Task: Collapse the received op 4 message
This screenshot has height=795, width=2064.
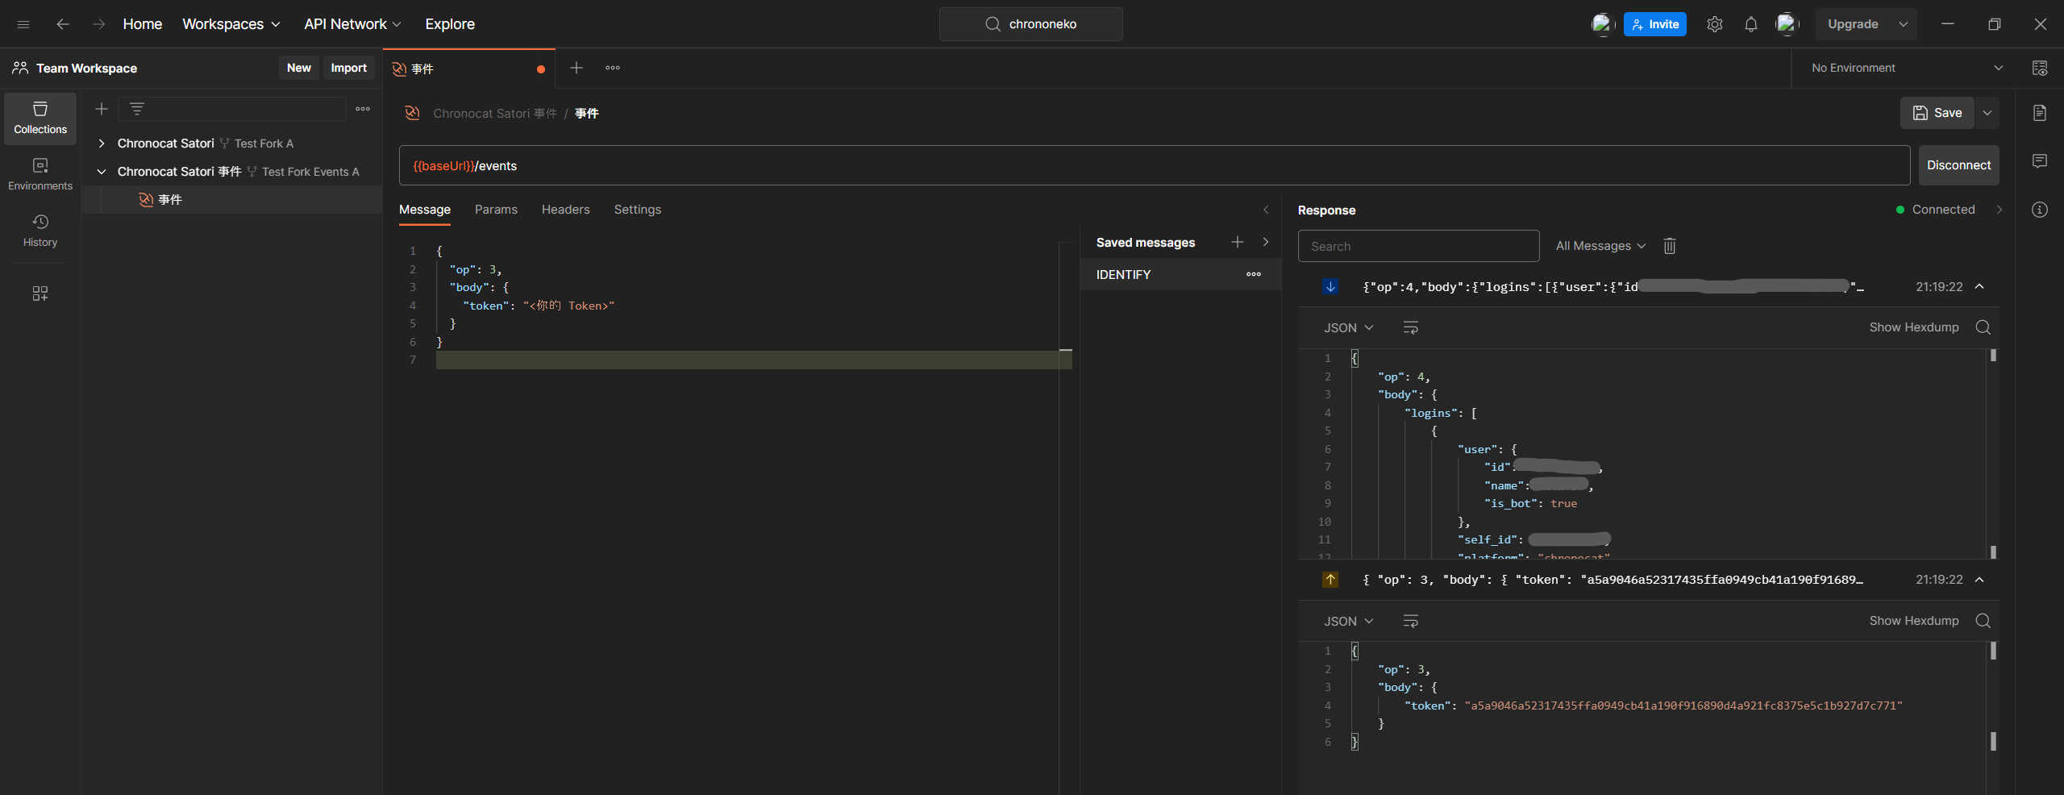Action: pos(1979,286)
